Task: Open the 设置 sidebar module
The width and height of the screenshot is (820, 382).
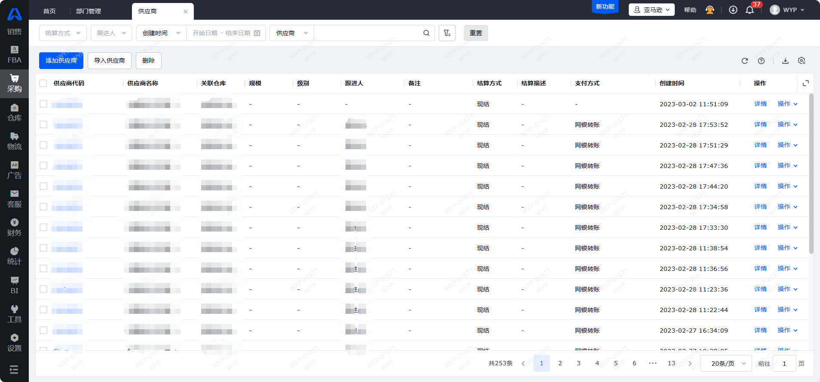Action: pos(14,342)
